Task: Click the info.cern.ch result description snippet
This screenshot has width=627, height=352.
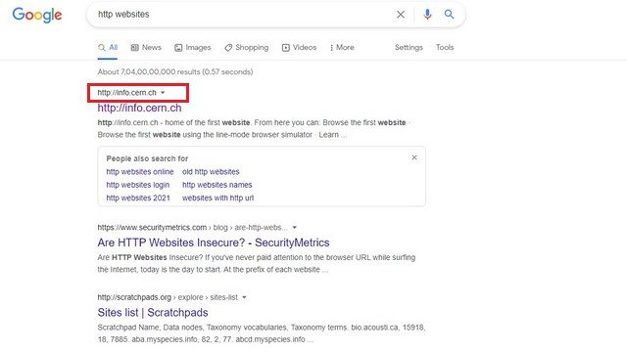Action: click(254, 128)
